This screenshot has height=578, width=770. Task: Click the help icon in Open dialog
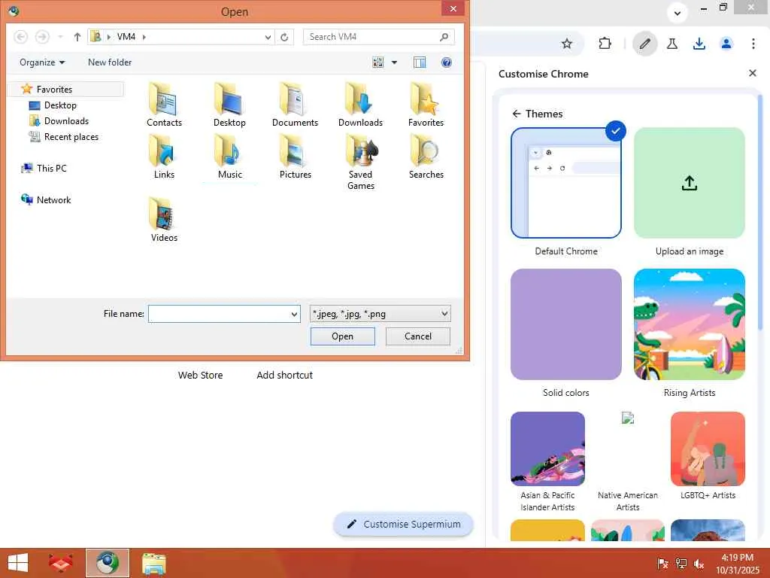(447, 62)
